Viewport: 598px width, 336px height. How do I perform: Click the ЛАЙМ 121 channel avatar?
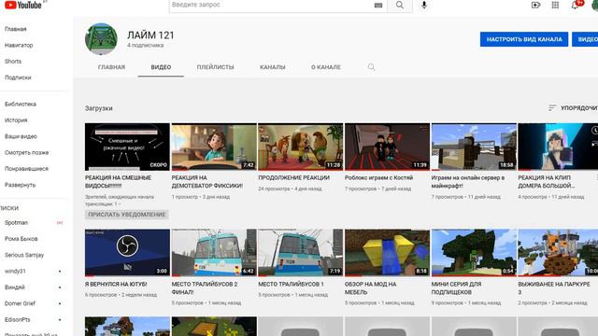[x=101, y=39]
